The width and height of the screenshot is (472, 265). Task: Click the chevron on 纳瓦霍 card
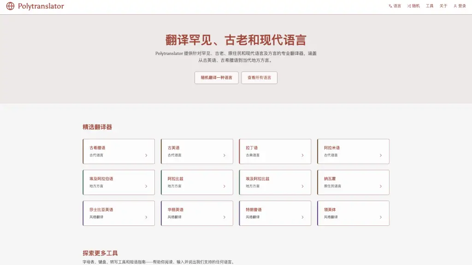[381, 186]
